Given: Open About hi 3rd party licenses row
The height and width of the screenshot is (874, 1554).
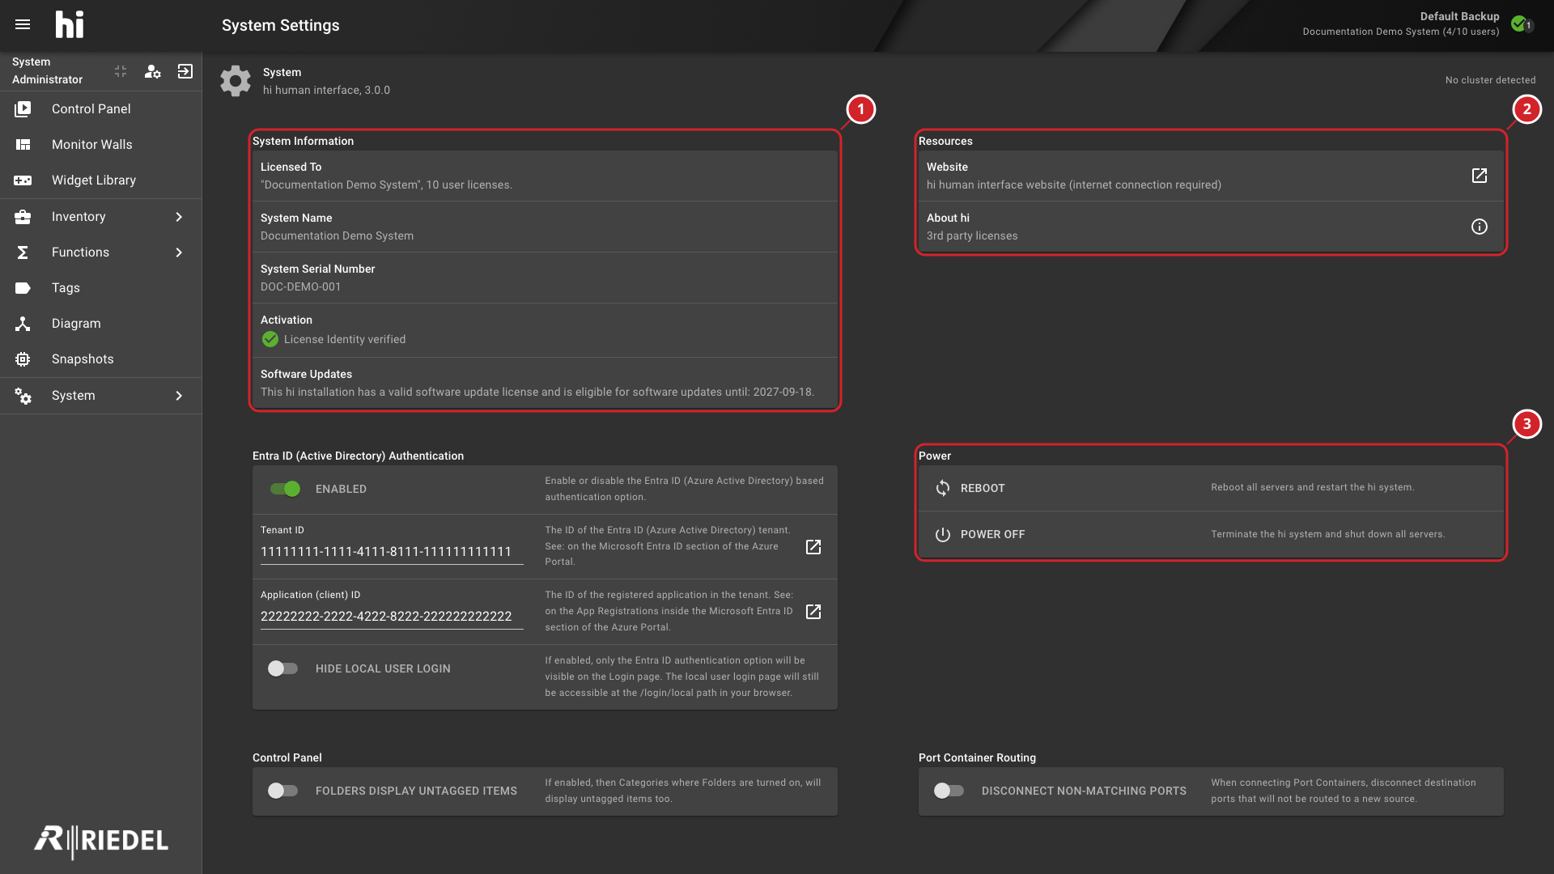Looking at the screenshot, I should click(x=1211, y=227).
